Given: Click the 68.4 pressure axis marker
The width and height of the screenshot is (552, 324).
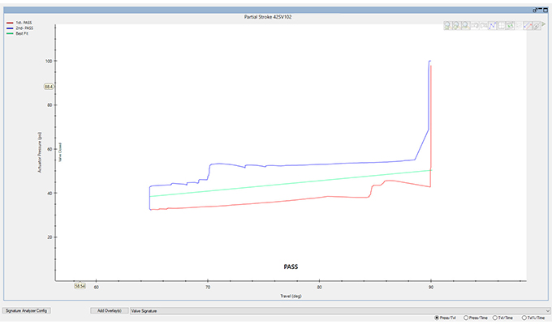Looking at the screenshot, I should 49,86.
